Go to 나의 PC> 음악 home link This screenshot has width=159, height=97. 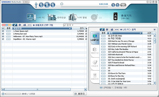128,30
